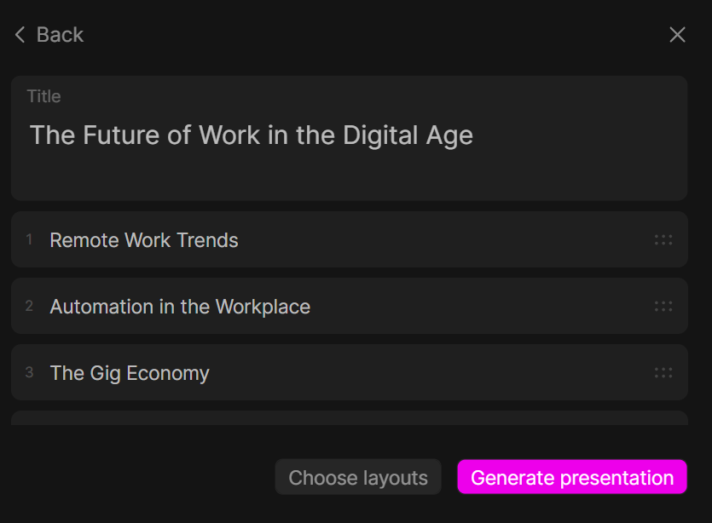Click the Remote Work Trends slide text
The width and height of the screenshot is (712, 523).
(x=144, y=240)
